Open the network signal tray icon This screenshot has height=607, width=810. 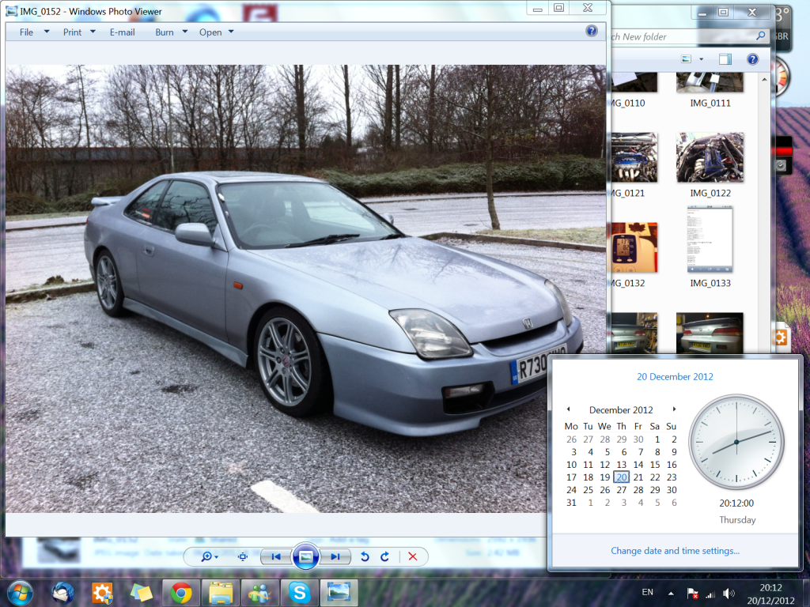pos(711,594)
